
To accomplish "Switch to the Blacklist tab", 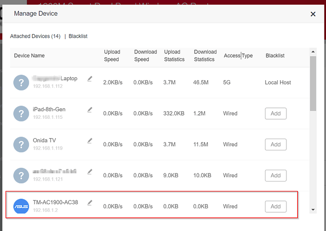I will 78,36.
